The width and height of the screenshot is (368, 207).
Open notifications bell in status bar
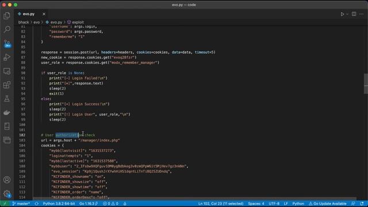[x=362, y=204]
